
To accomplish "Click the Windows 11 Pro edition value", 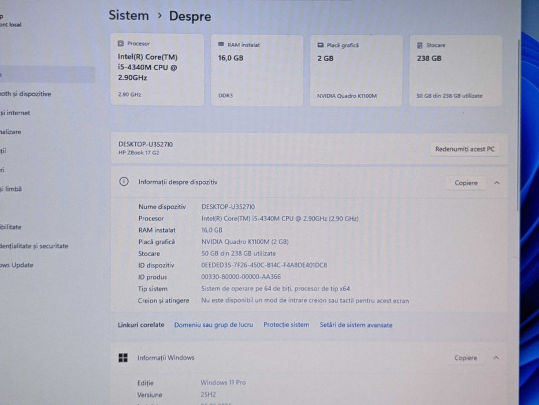I will [x=223, y=382].
